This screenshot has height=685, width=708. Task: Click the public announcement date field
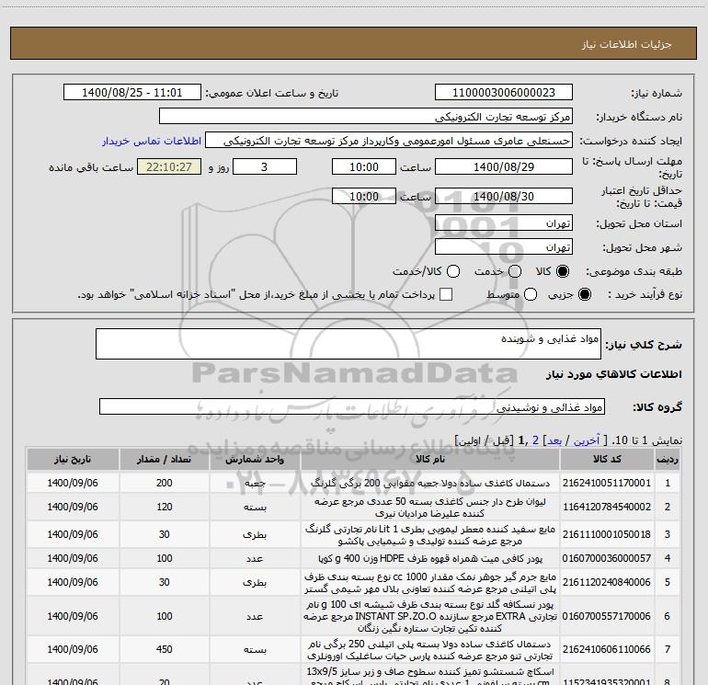click(x=131, y=93)
